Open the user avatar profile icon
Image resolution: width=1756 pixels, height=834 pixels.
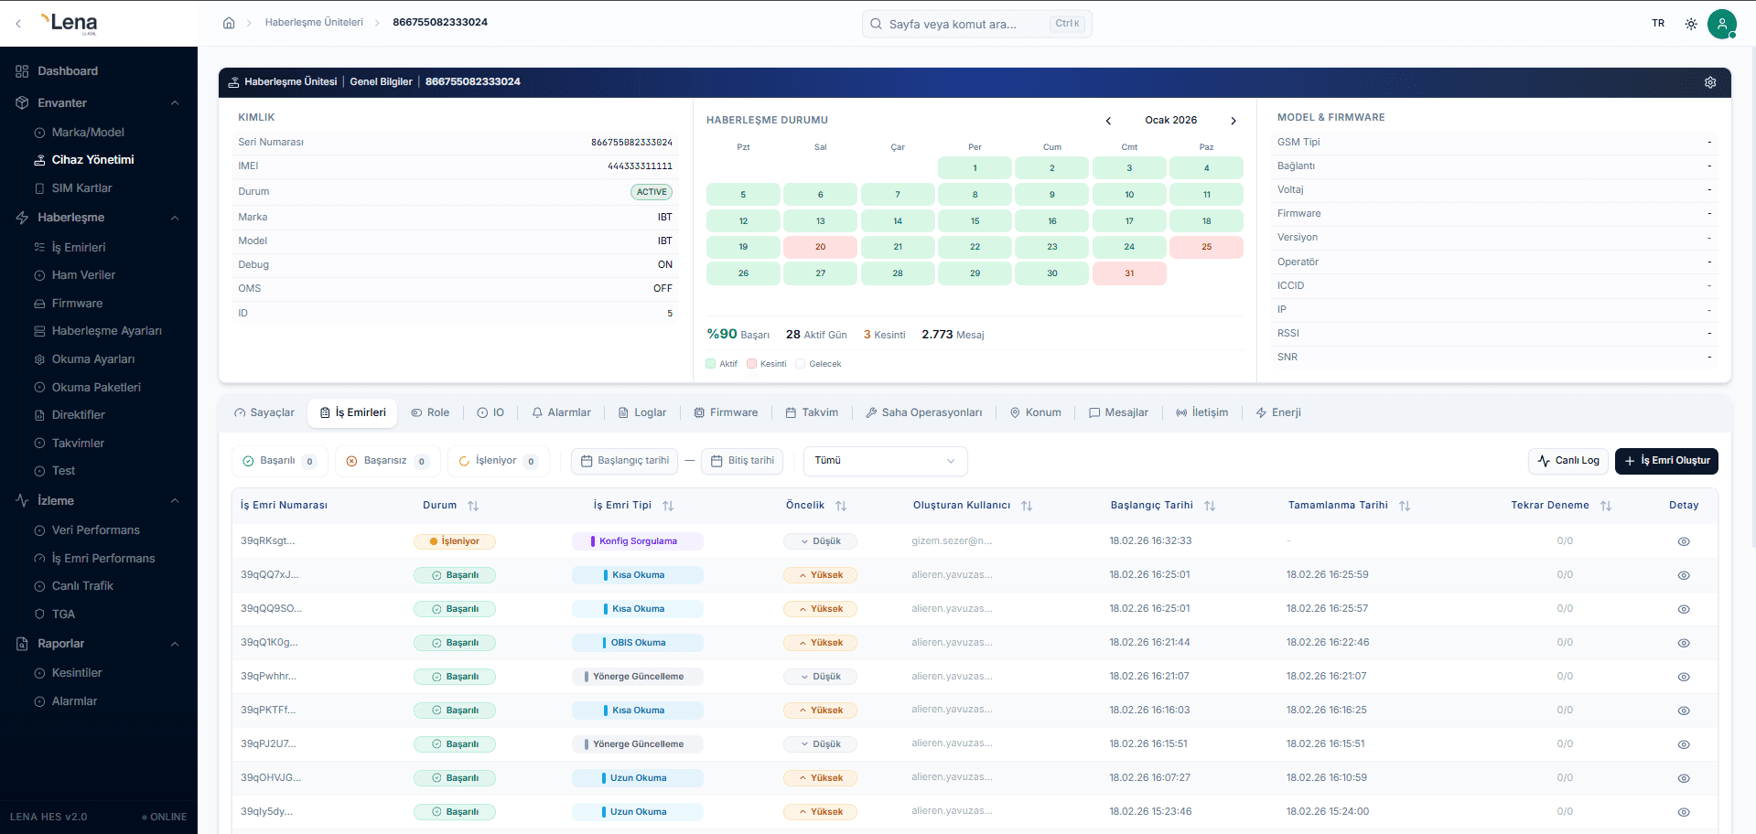(x=1721, y=24)
